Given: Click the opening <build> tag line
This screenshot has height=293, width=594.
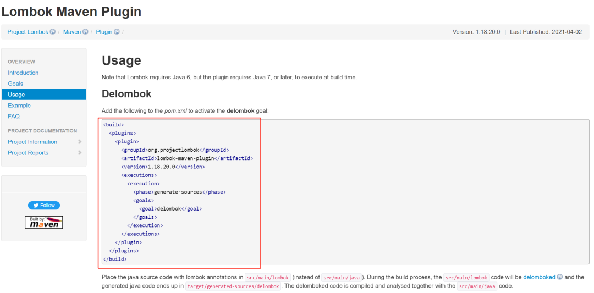Looking at the screenshot, I should point(114,125).
